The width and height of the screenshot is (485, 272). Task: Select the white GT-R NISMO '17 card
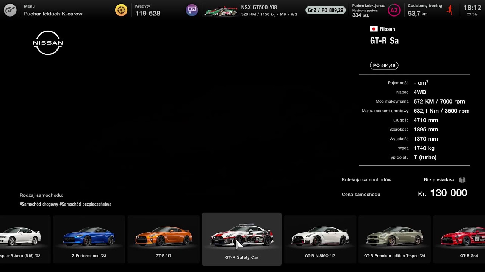pos(320,239)
